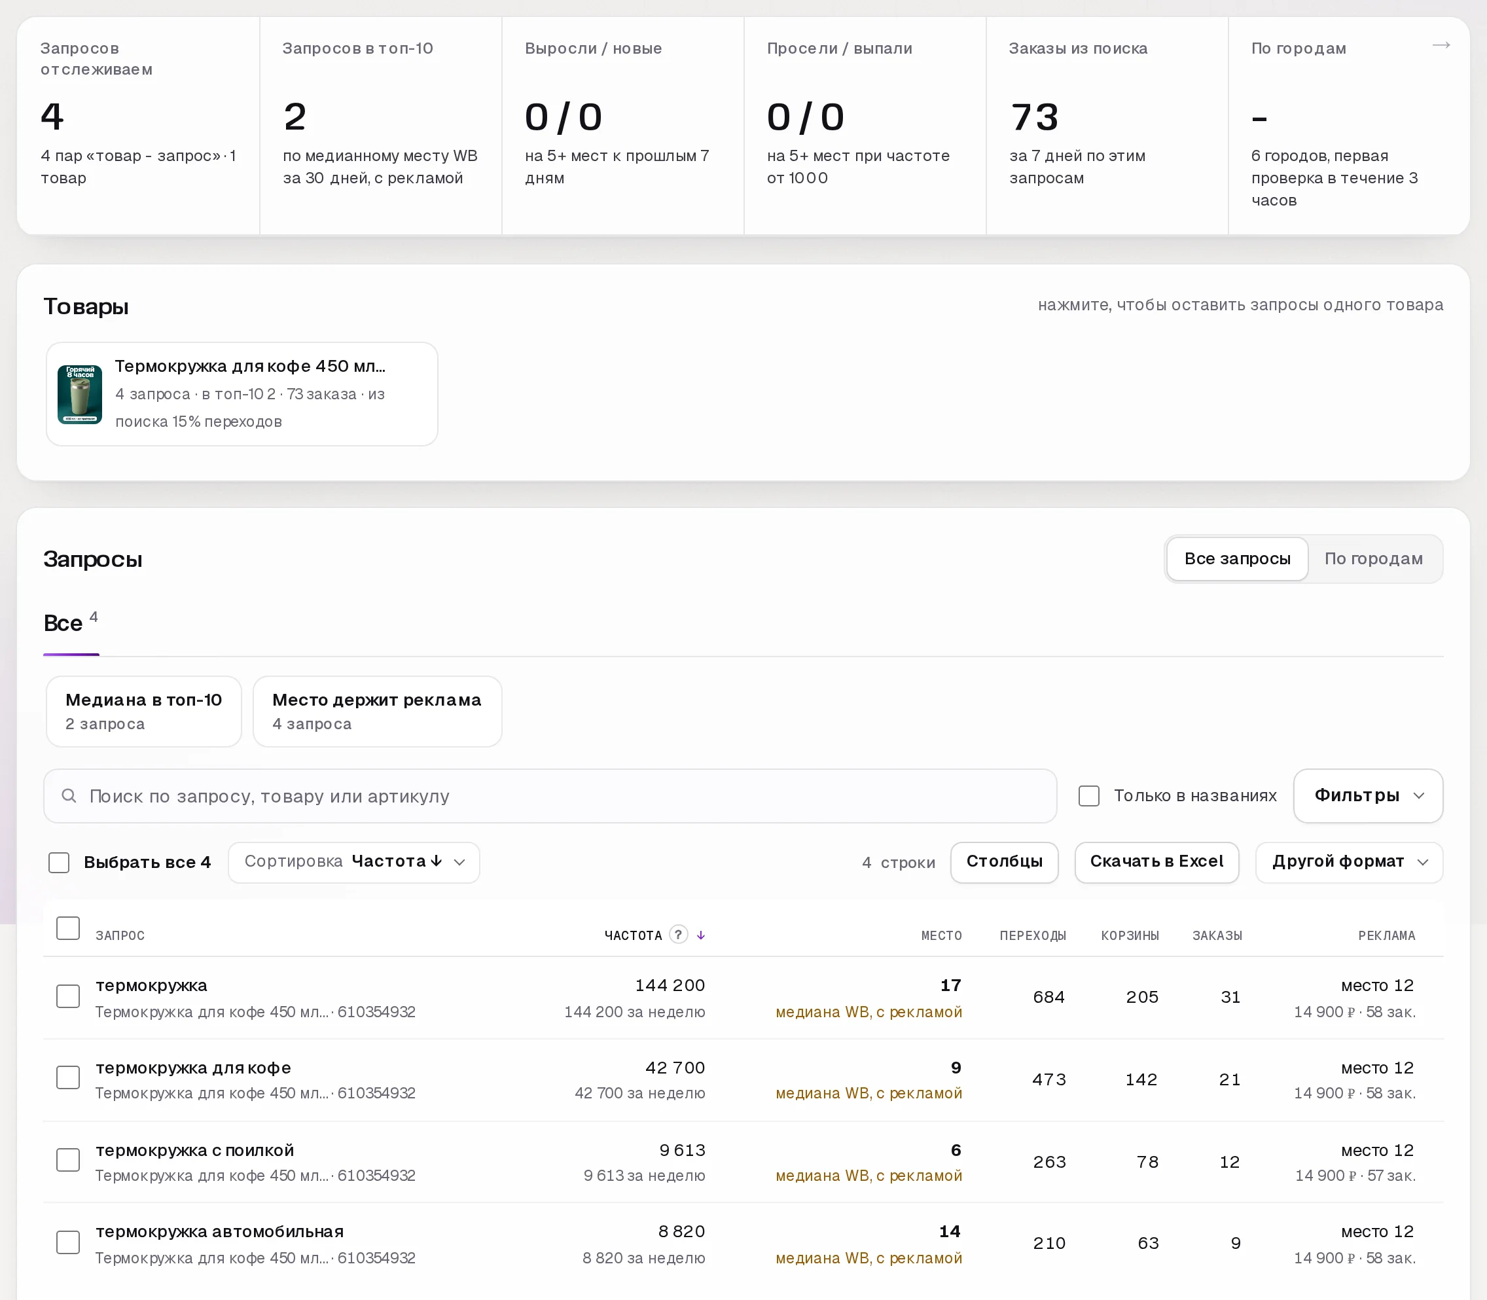1487x1300 pixels.
Task: Click the МЕСТО column header
Action: pyautogui.click(x=942, y=936)
